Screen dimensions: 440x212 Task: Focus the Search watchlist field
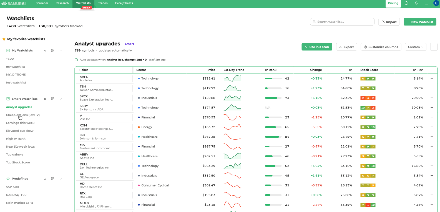(x=342, y=22)
